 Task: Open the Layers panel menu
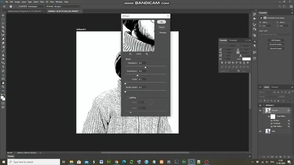point(292,87)
